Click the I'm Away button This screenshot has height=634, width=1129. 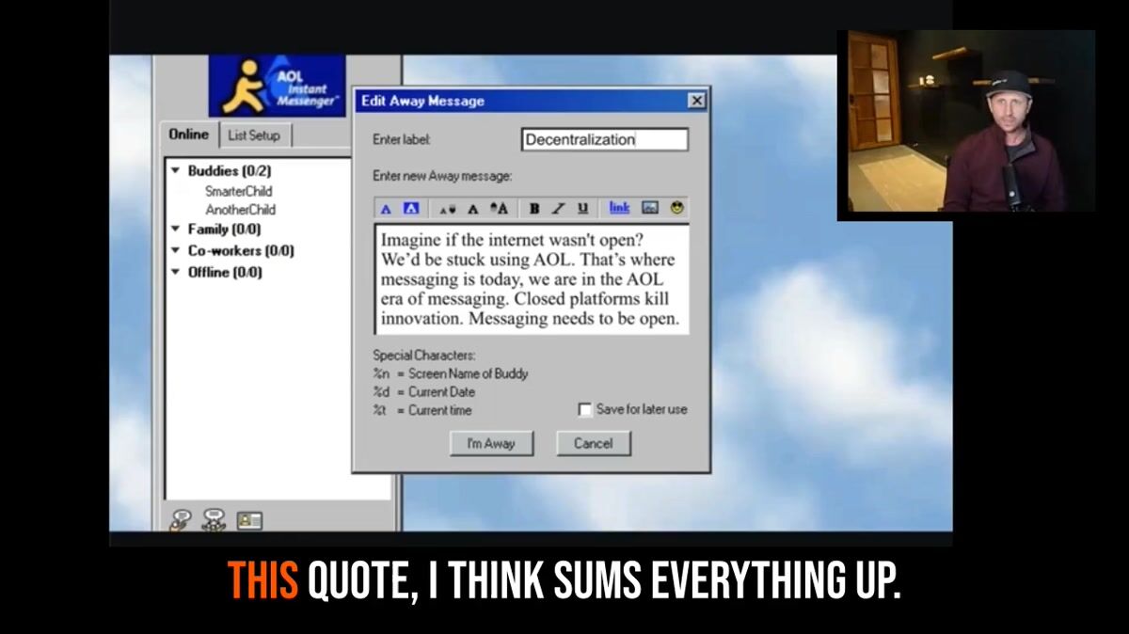coord(491,444)
